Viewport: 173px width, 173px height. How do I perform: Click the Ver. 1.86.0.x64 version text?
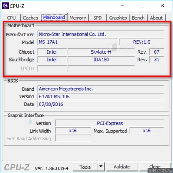[x=52, y=168]
